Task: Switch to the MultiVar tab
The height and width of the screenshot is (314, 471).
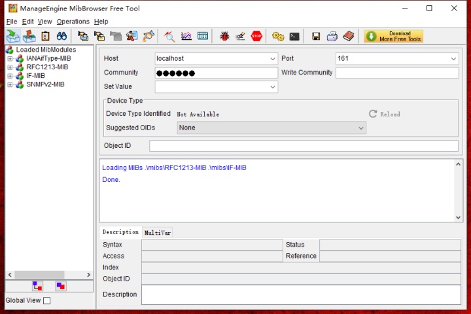Action: (x=158, y=233)
